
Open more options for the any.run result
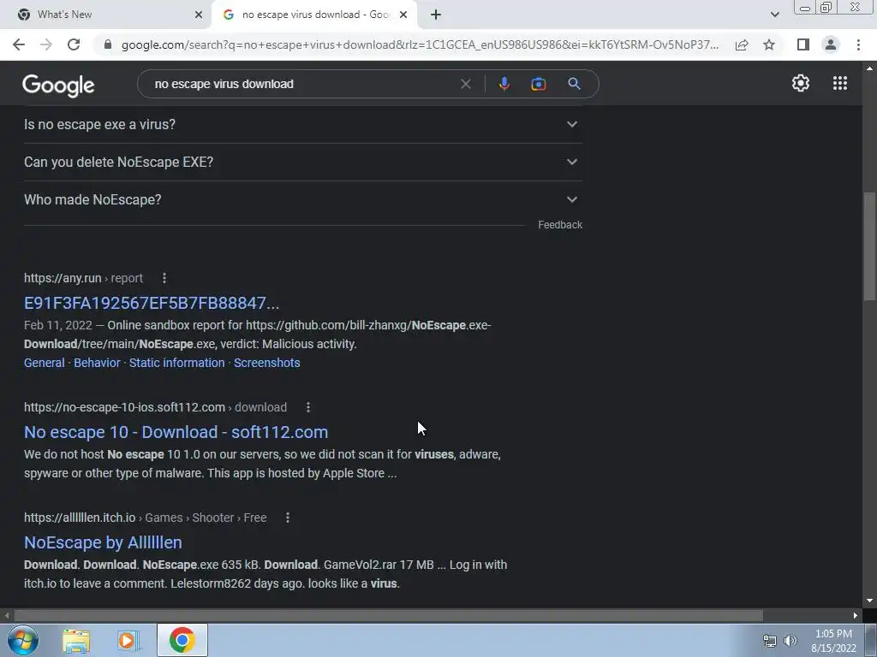[x=164, y=278]
